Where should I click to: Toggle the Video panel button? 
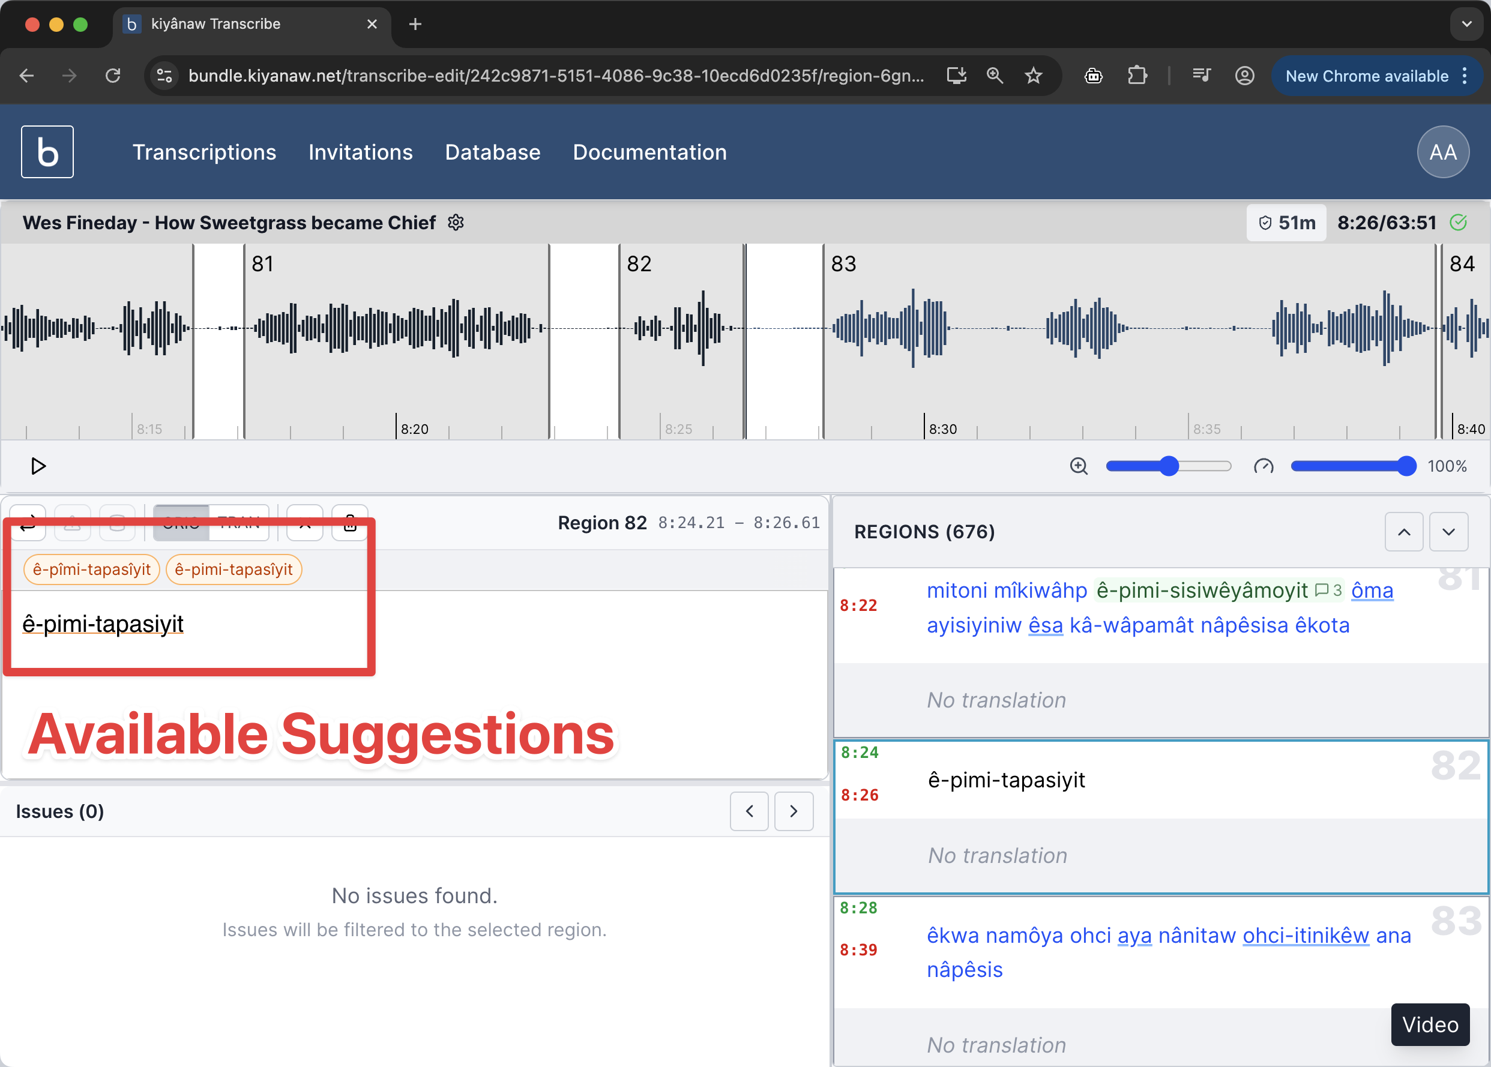click(x=1430, y=1024)
